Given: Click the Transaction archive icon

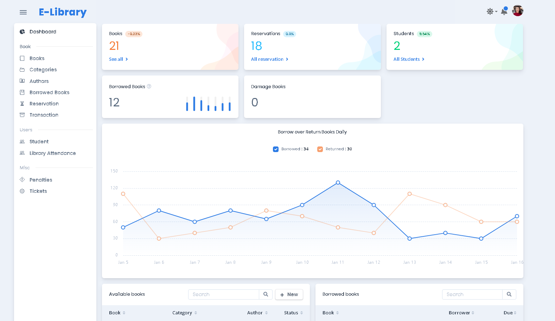Looking at the screenshot, I should (22, 115).
